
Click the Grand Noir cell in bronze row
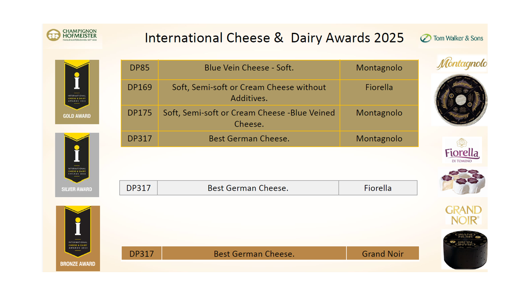383,253
